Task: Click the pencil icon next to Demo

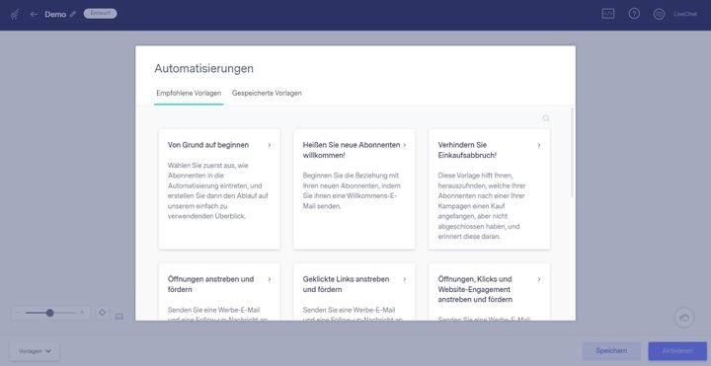Action: [72, 14]
